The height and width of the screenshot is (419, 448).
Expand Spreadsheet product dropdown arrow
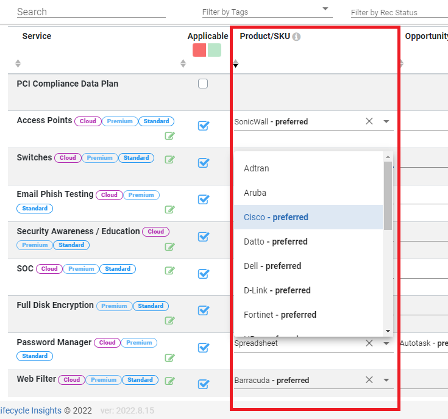[x=386, y=343]
